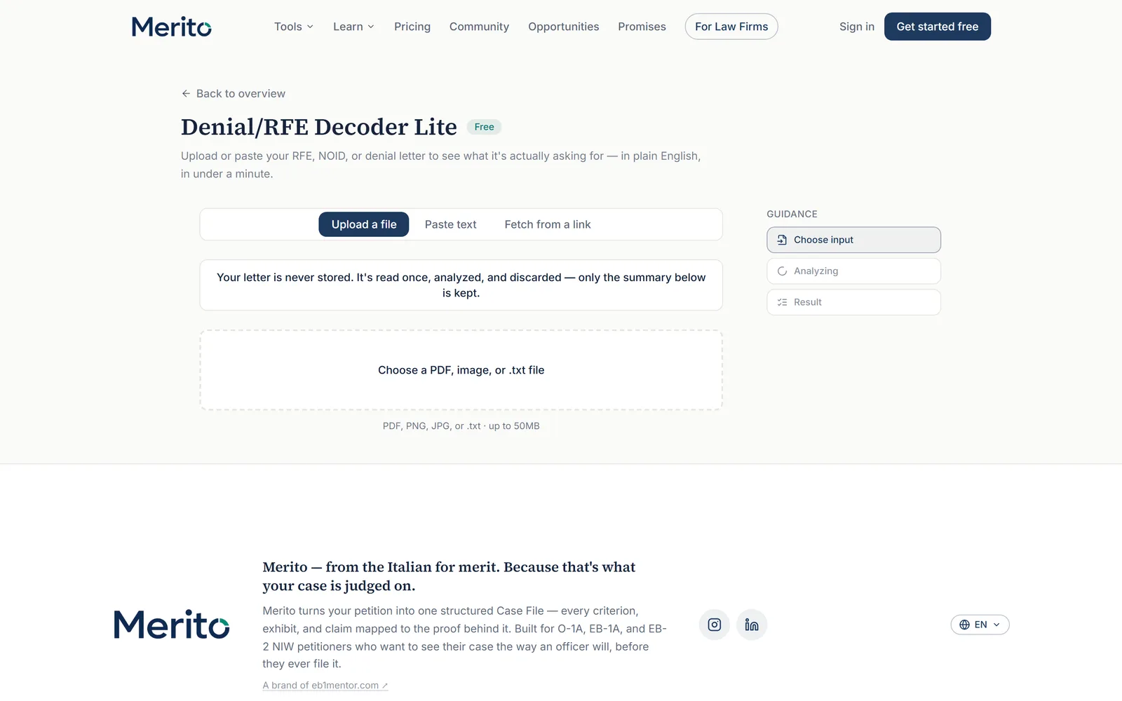Screen dimensions: 1122x701
Task: Click the For Law Firms button
Action: pos(731,27)
